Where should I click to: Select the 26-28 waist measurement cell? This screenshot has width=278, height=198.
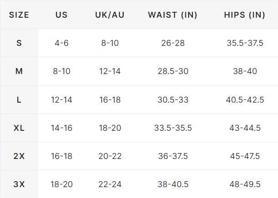tap(173, 43)
